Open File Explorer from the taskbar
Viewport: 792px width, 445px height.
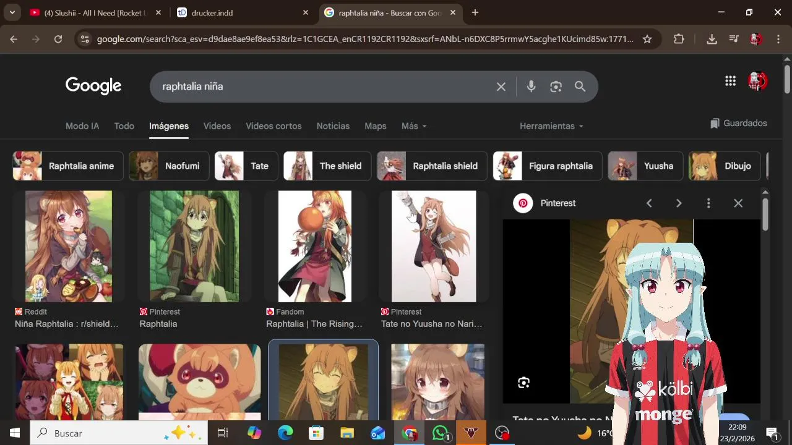pos(347,433)
